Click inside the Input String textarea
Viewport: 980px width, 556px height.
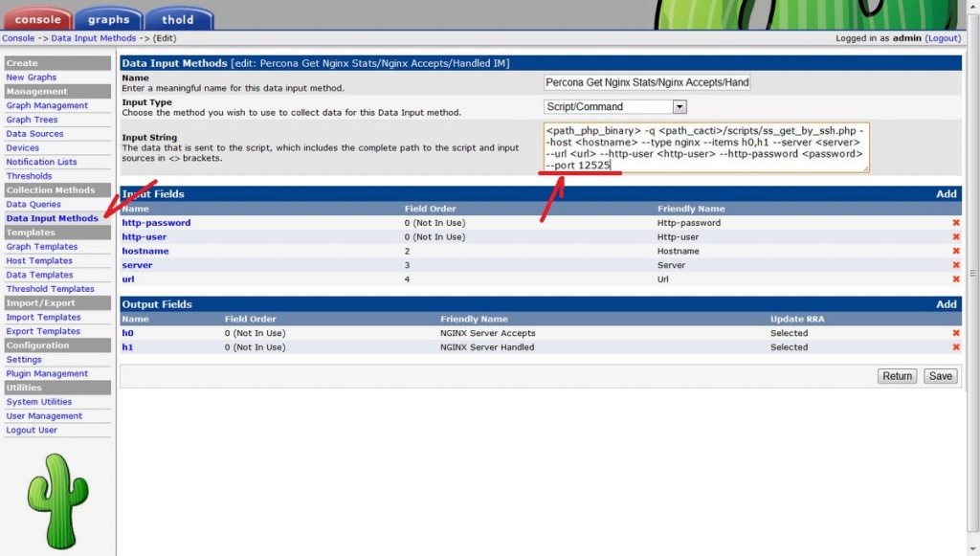(705, 146)
